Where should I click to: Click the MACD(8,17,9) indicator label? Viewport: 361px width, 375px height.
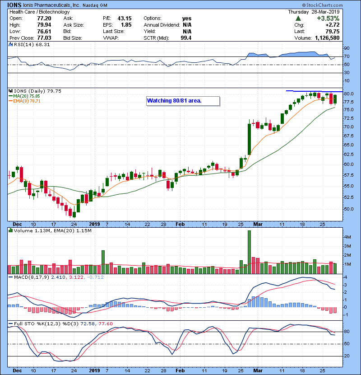(32, 277)
